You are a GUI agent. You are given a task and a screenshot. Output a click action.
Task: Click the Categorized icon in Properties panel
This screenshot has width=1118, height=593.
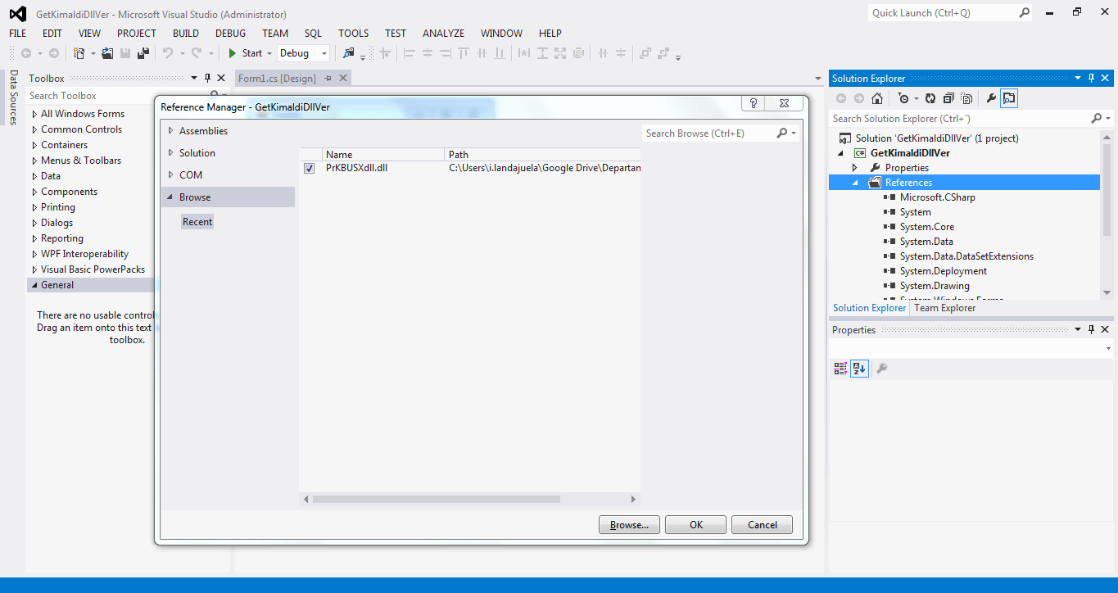click(840, 369)
